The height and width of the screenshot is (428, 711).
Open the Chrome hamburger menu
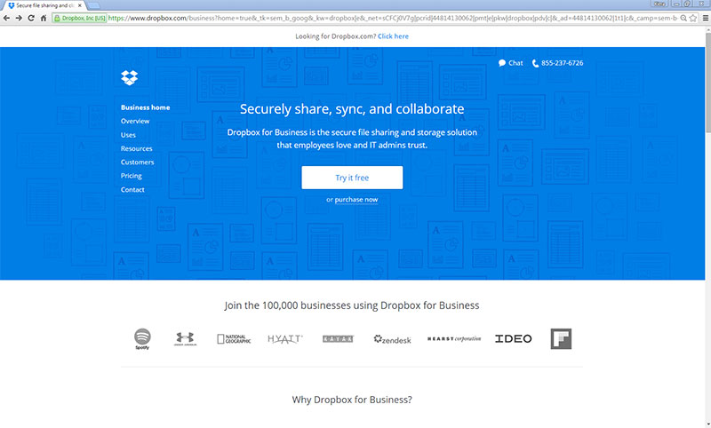705,18
